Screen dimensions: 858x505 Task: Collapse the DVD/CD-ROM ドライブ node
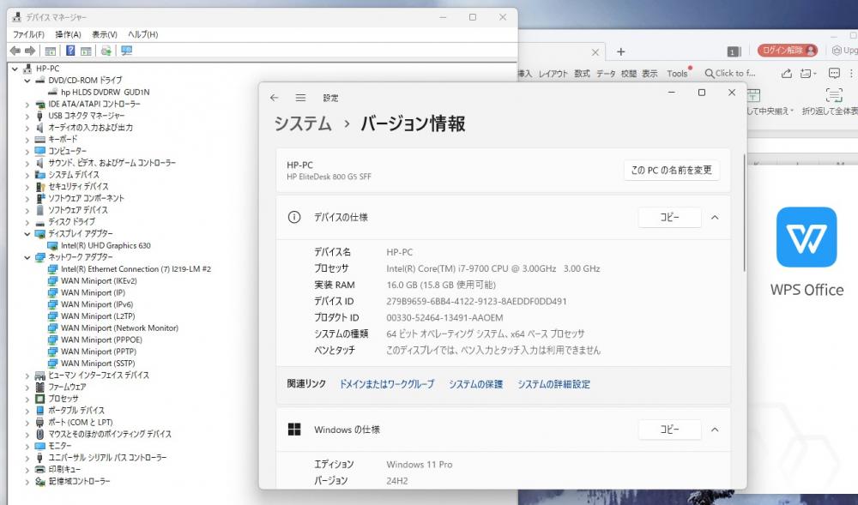coord(27,81)
